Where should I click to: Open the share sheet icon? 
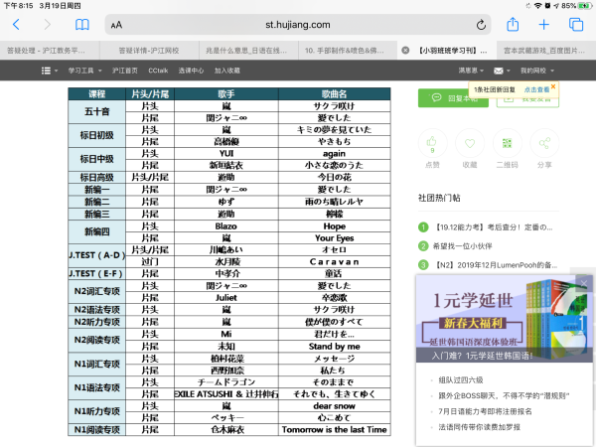point(513,24)
